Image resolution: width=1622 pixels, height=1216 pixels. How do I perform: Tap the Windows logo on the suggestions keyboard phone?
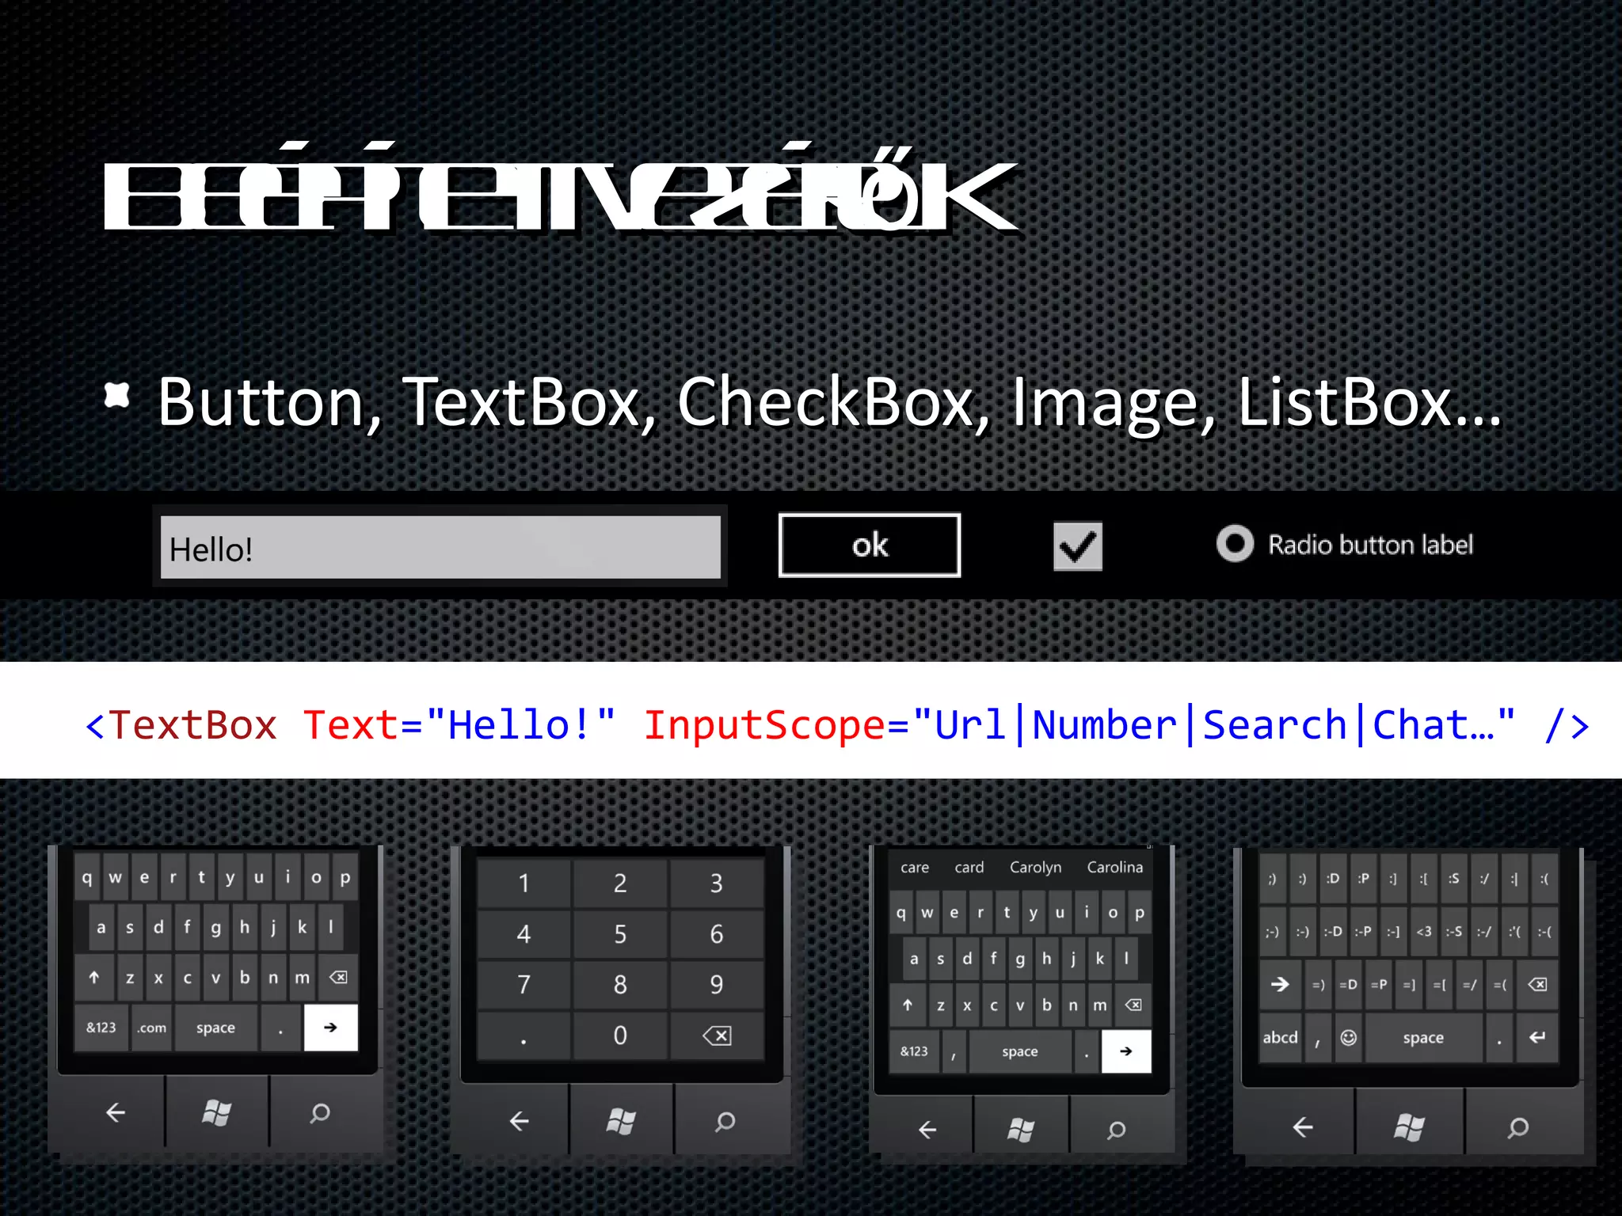(1021, 1129)
